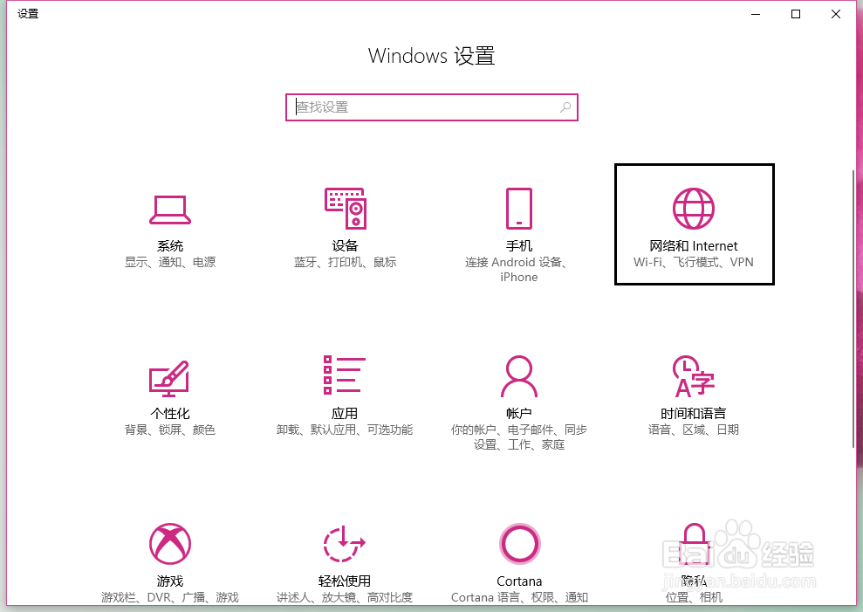Click the Cortana label text
The width and height of the screenshot is (863, 612).
coord(519,581)
